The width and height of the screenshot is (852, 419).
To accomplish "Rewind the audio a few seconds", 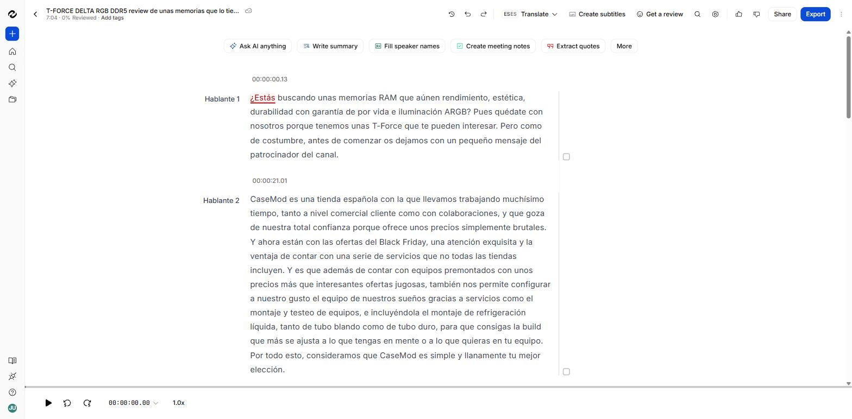I will tap(67, 403).
